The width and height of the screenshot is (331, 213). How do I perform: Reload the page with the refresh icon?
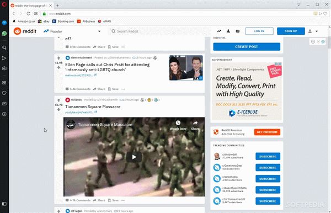[28, 13]
